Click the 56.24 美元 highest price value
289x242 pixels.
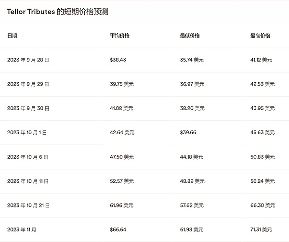263,181
